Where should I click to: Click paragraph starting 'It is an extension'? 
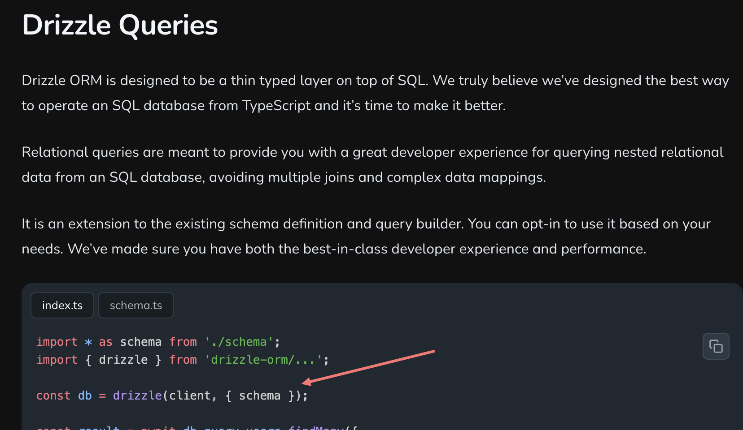tap(366, 236)
